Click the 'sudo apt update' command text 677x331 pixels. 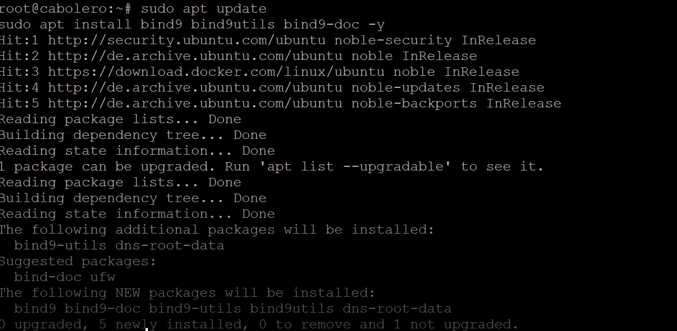tap(203, 9)
